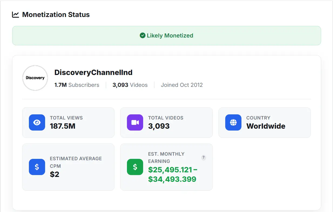The image size is (333, 212).
Task: Click the Worldwide country value
Action: point(266,126)
